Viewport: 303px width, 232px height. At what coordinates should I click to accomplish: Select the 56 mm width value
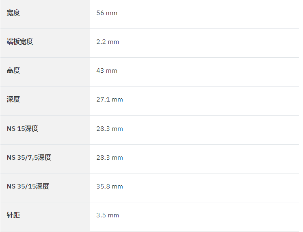[107, 13]
